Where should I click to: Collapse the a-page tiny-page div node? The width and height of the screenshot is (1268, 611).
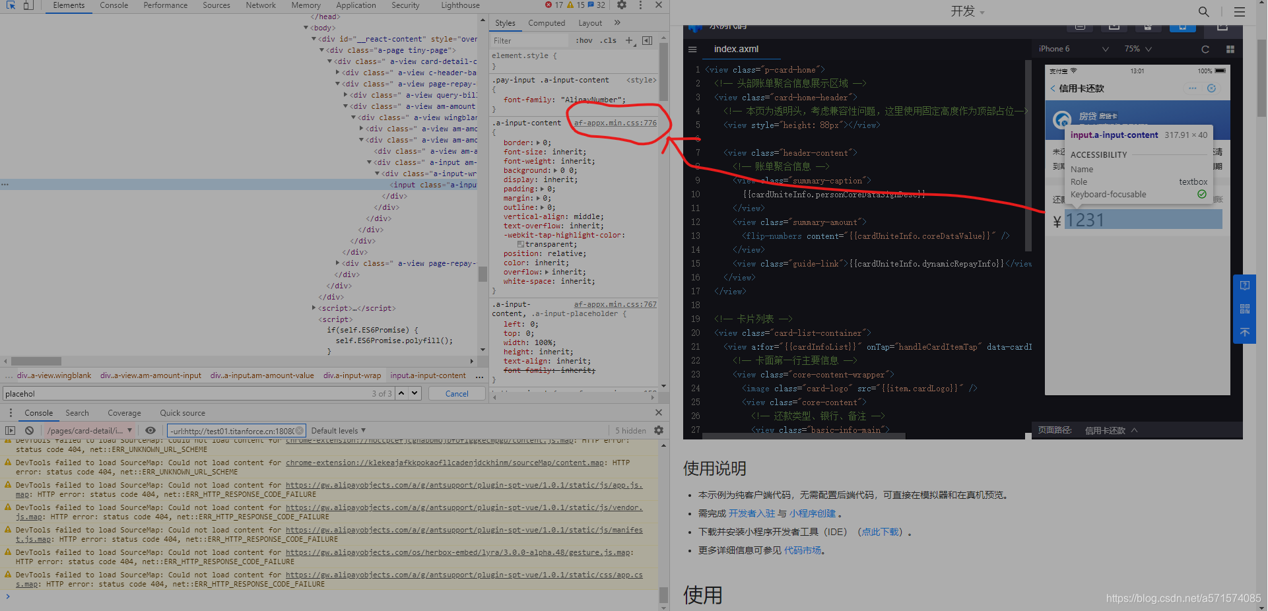(322, 50)
